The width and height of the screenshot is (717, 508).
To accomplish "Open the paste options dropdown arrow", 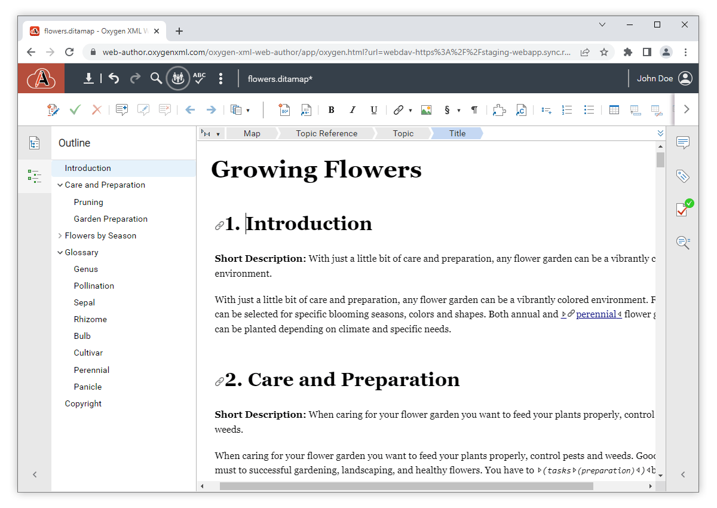I will click(x=247, y=111).
